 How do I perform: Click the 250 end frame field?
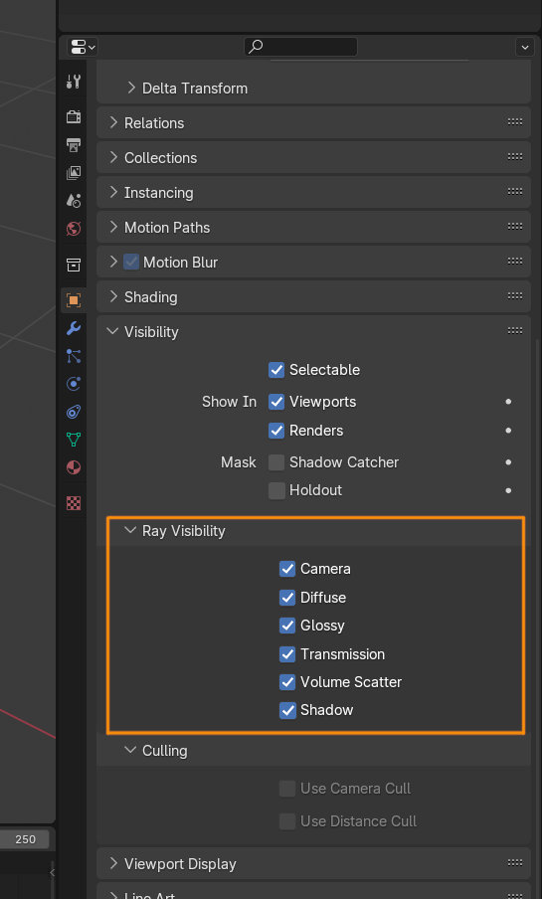25,839
